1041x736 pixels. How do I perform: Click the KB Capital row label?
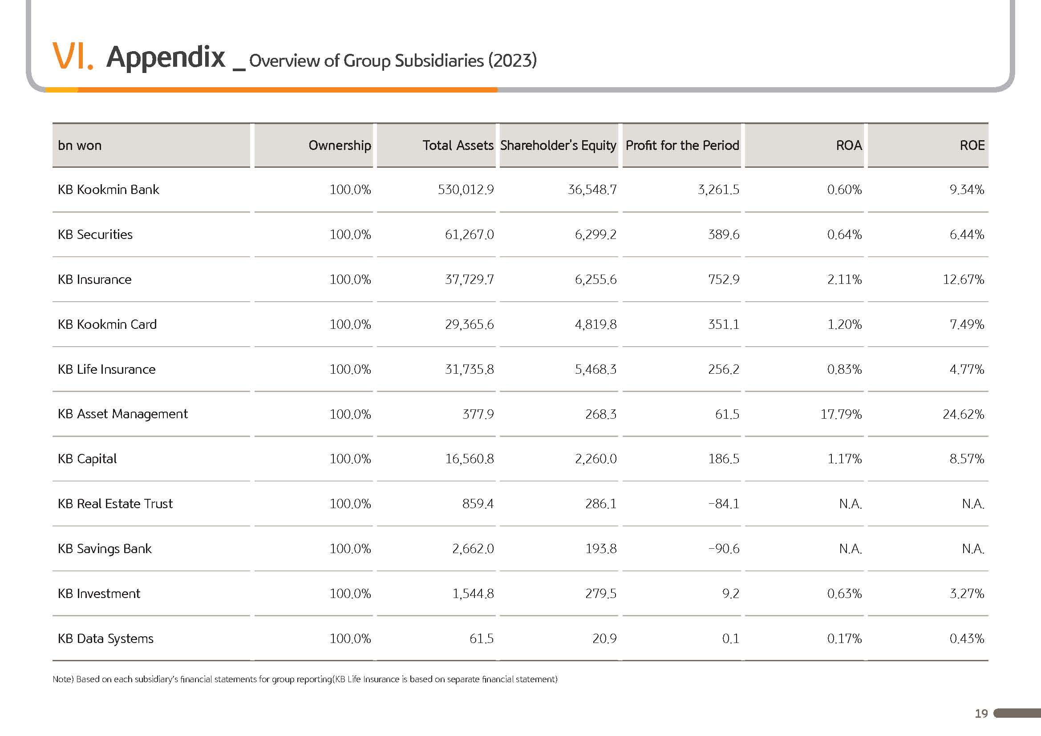click(x=87, y=459)
